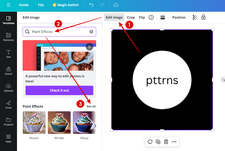
Task: Open the Text sidebar panel
Action: [x=8, y=54]
